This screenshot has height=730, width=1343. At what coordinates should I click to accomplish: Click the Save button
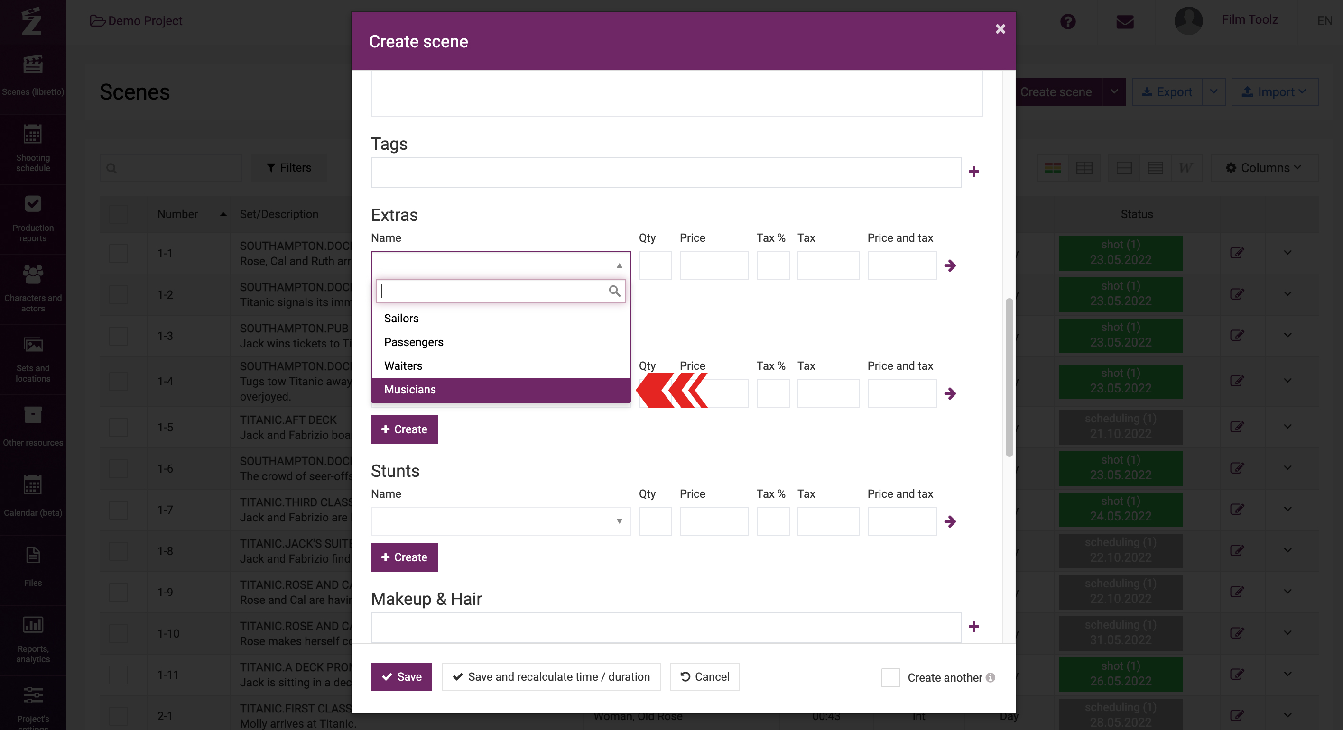(x=401, y=677)
